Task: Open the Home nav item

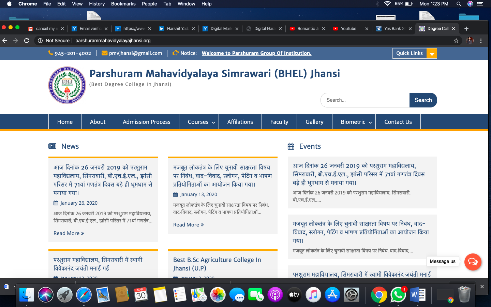Action: click(65, 122)
